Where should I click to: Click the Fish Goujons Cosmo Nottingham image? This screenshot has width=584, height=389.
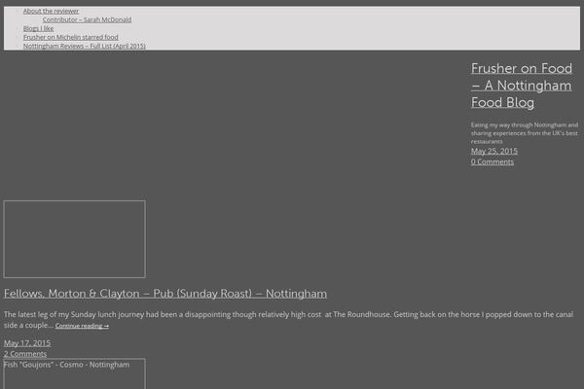[74, 374]
